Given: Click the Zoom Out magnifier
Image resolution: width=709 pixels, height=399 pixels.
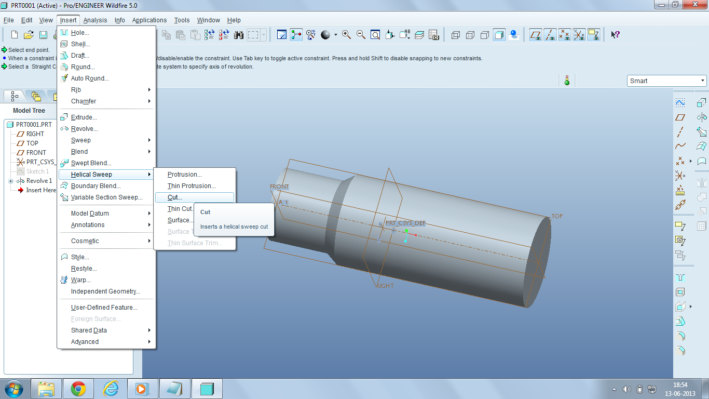Looking at the screenshot, I should pos(361,35).
